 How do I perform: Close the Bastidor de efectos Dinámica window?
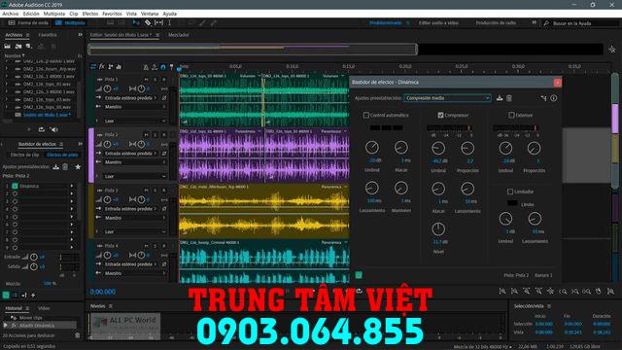[x=557, y=82]
